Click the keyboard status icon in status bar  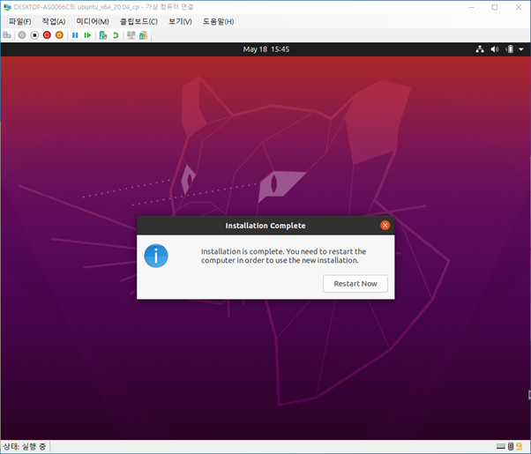(x=501, y=447)
